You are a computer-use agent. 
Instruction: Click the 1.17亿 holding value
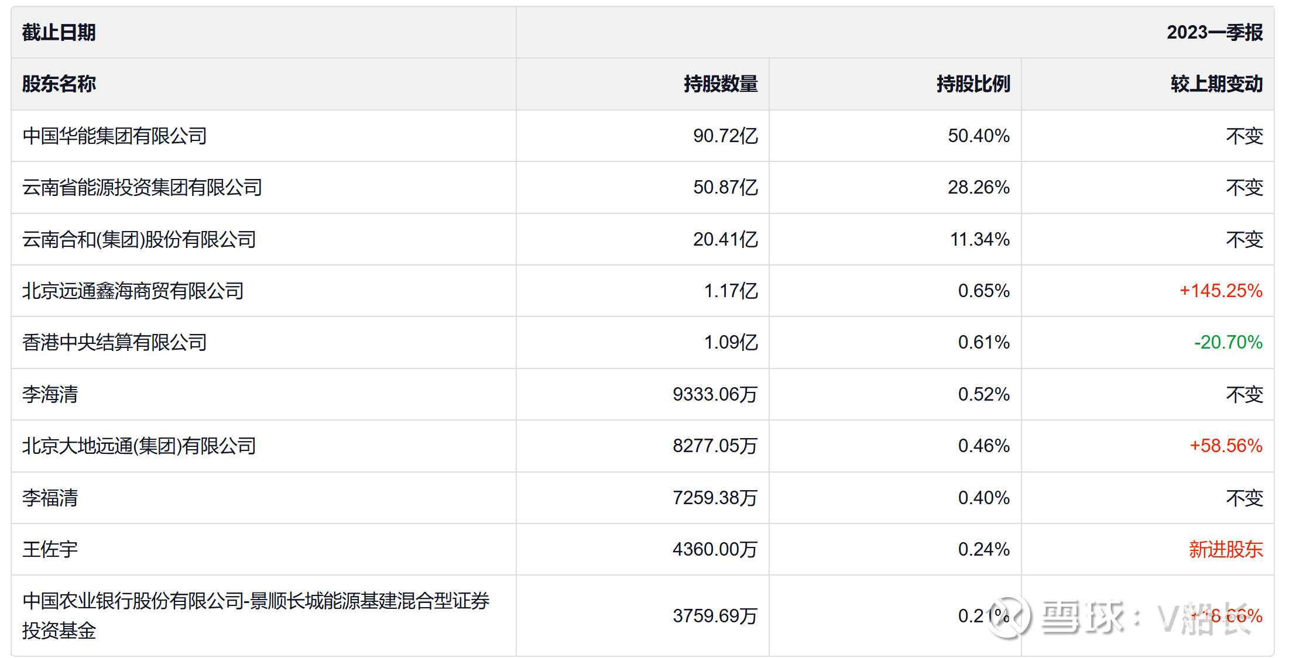click(731, 291)
